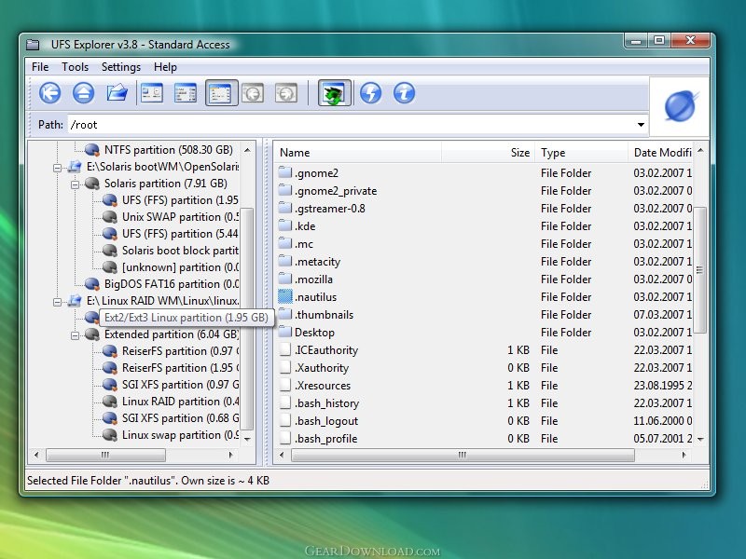
Task: Click the blue info icon
Action: [x=404, y=92]
